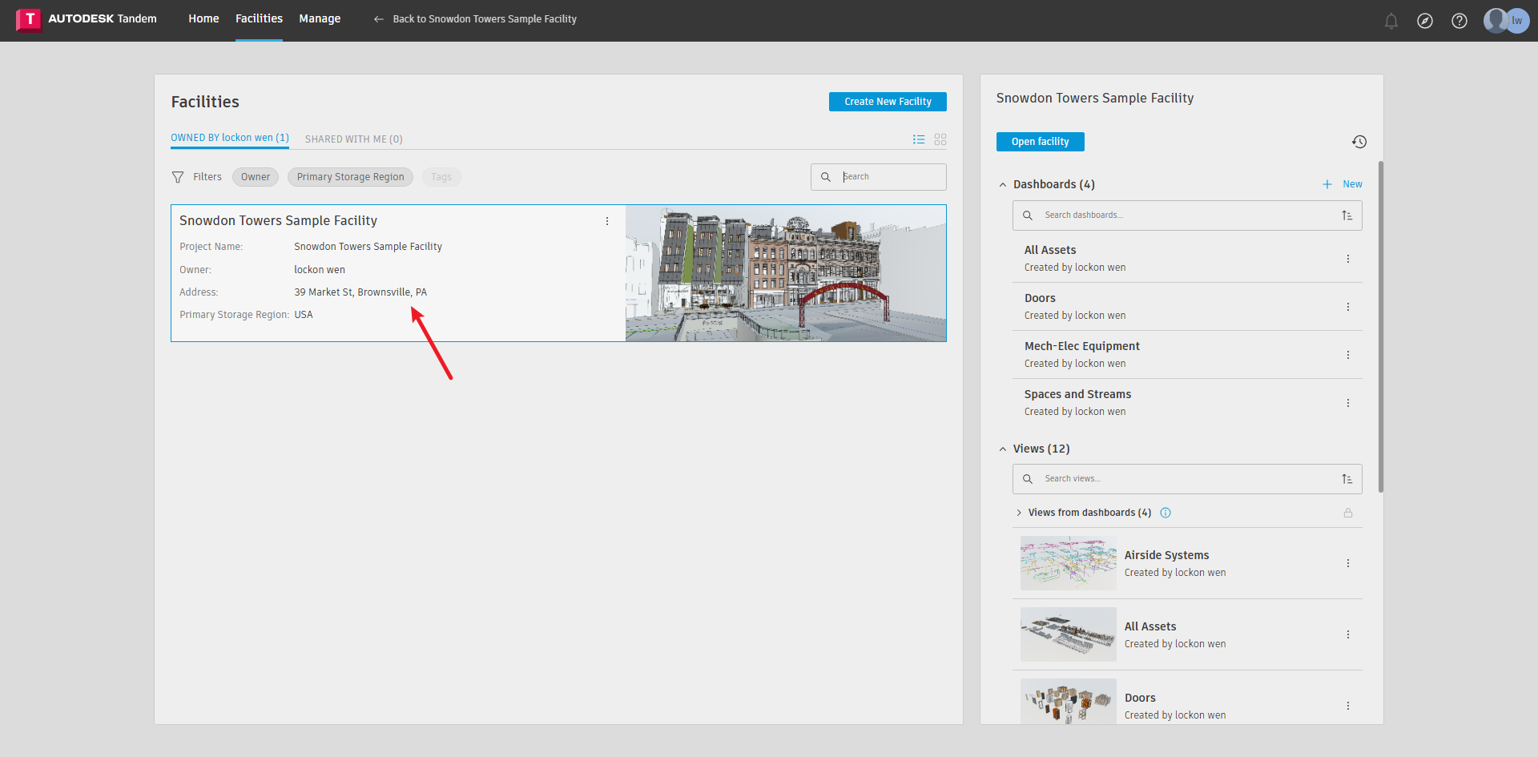This screenshot has width=1538, height=757.
Task: Click the right panel vertical scrollbar
Action: 1381,327
